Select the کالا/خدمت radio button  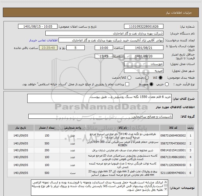129,78
